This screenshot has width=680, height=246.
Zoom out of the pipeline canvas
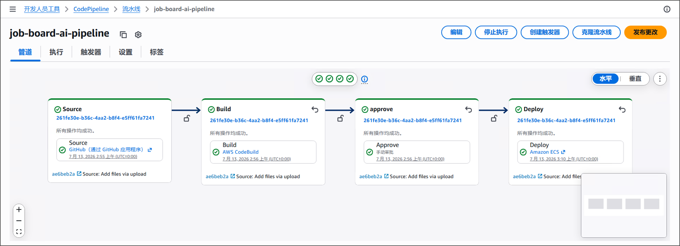[19, 221]
